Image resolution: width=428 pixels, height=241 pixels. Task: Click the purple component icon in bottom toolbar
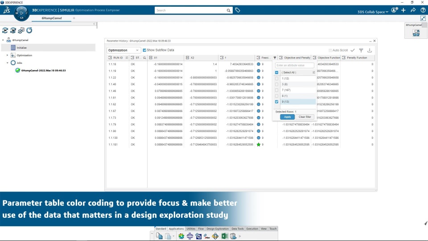pos(190,236)
